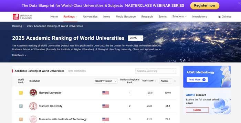Click the National/Regional Rank column header
241x123 pixels.
click(x=130, y=81)
